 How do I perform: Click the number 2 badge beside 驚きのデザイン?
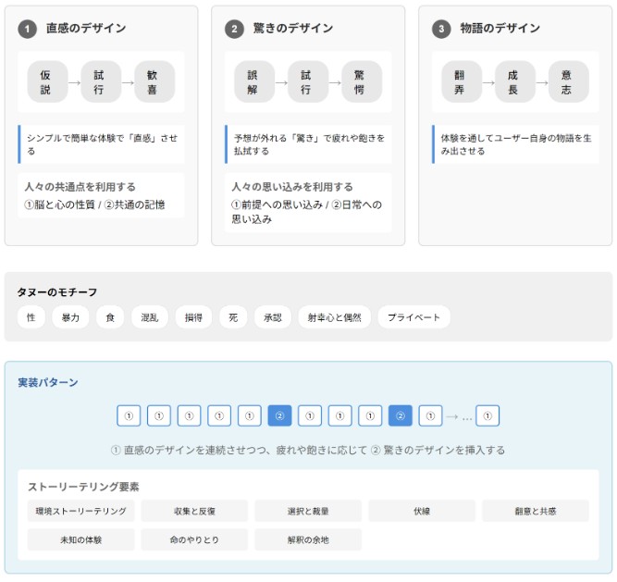tap(234, 29)
